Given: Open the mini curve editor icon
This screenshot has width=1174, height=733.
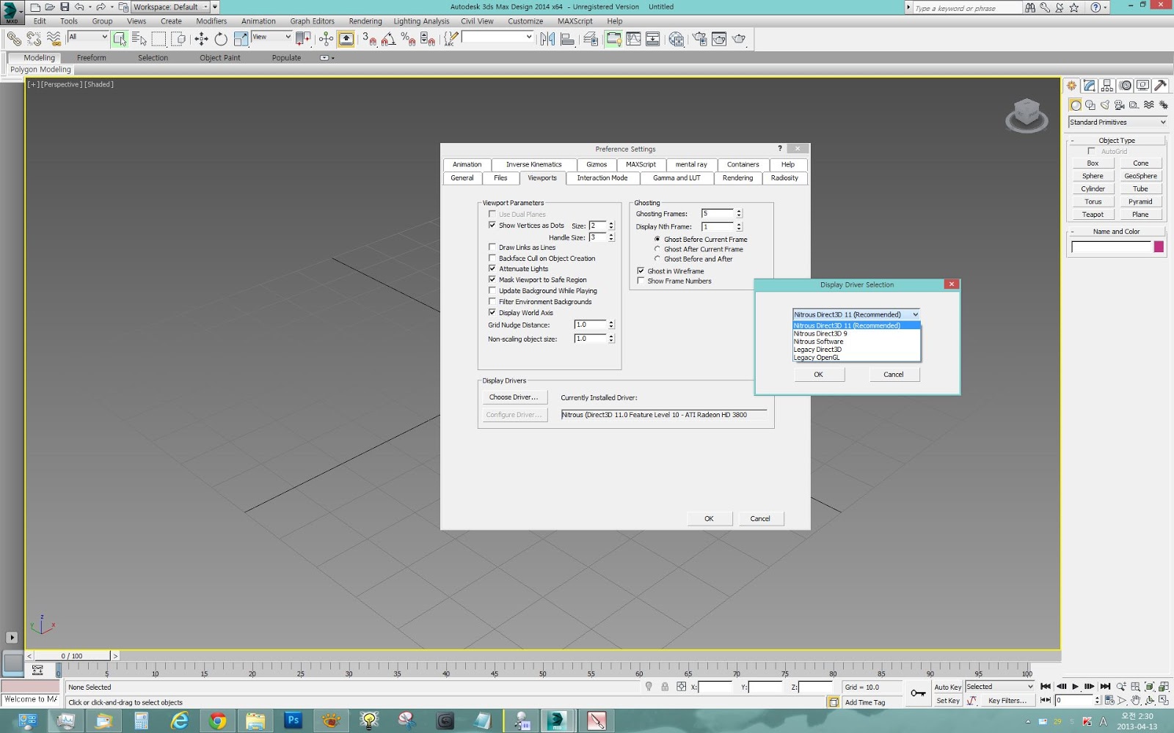Looking at the screenshot, I should pyautogui.click(x=37, y=670).
